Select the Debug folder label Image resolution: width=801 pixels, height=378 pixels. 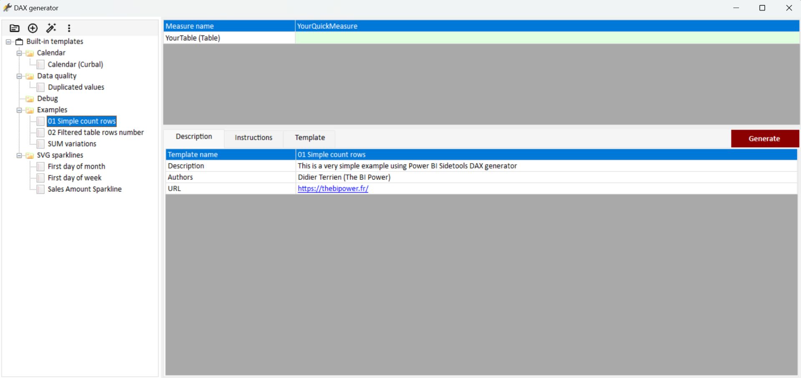48,98
